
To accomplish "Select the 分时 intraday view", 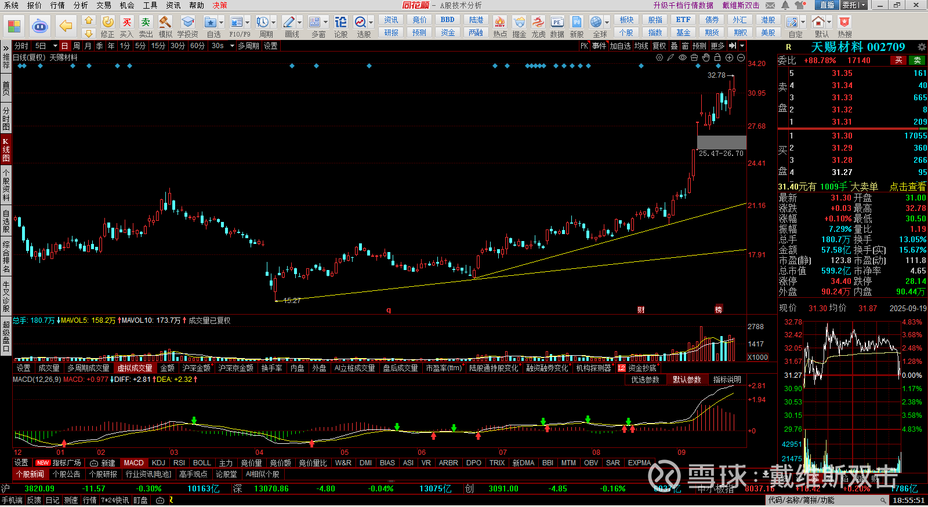I will [21, 46].
